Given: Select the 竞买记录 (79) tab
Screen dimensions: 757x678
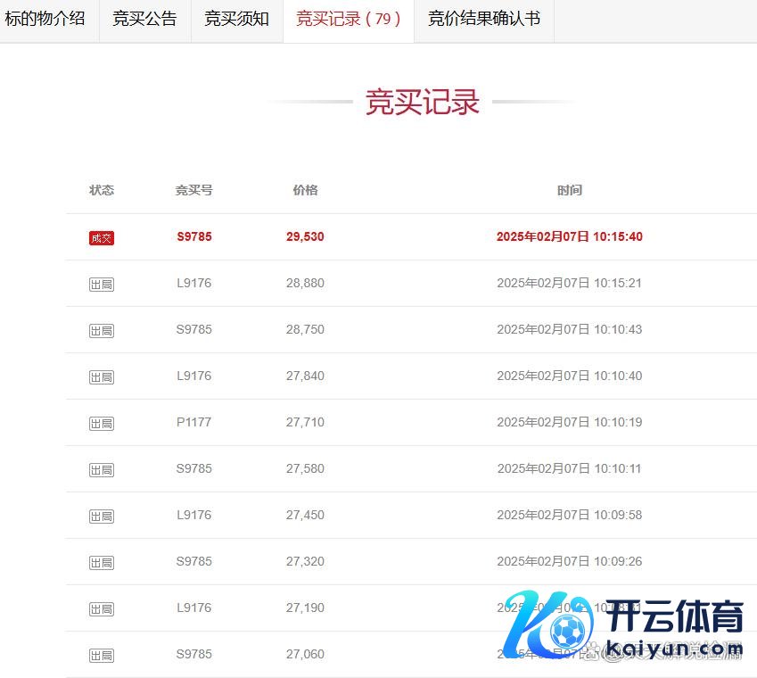Looking at the screenshot, I should (x=349, y=19).
